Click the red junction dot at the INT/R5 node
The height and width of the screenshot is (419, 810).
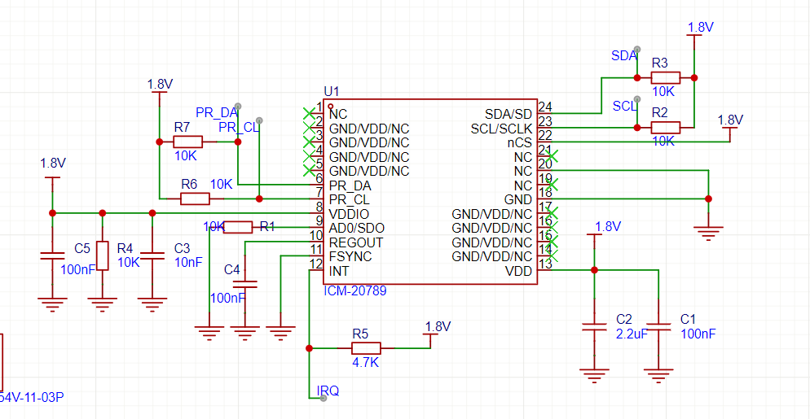click(x=309, y=348)
